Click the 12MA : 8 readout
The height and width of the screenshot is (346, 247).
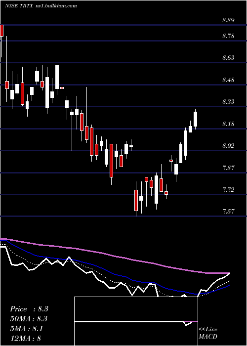coord(25,338)
